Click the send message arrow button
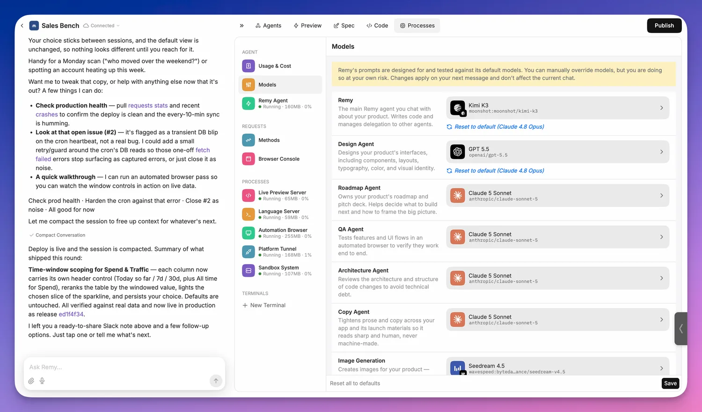The width and height of the screenshot is (702, 412). point(216,381)
